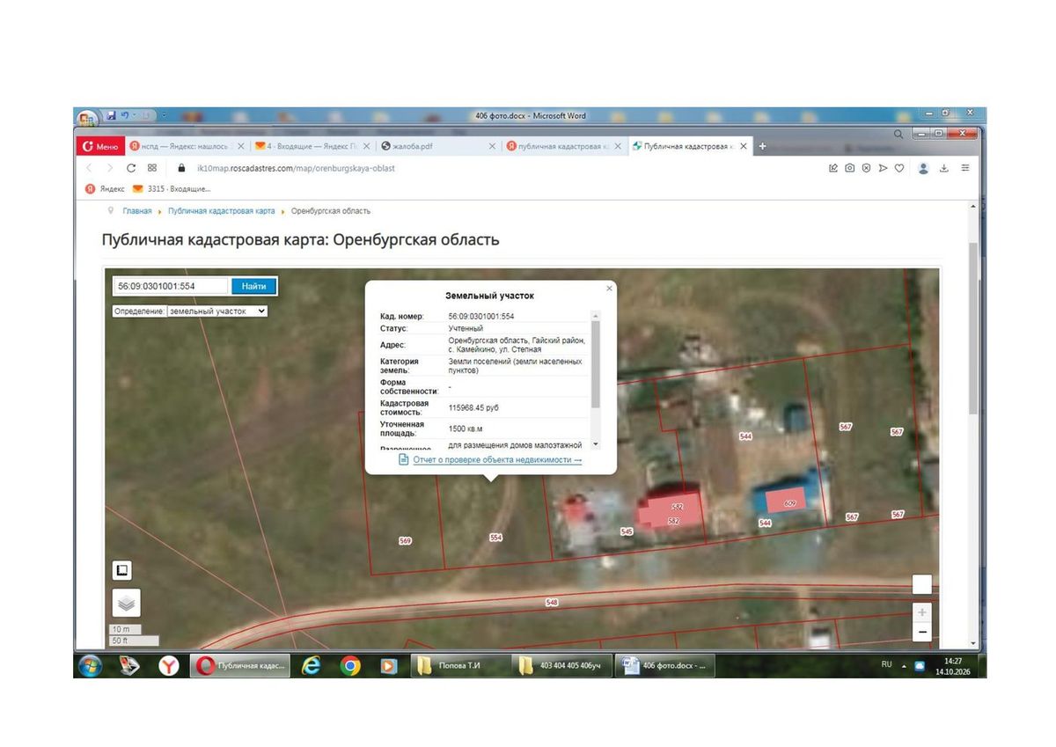This screenshot has height=747, width=1056.
Task: Open the '3315 · Входящие' mail bookmark
Action: (x=172, y=188)
